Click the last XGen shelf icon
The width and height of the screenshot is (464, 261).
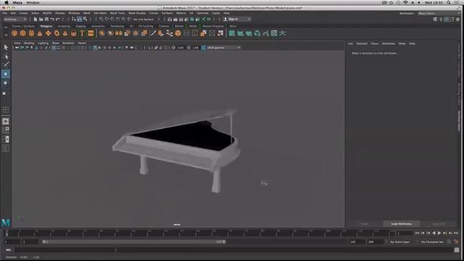[x=283, y=33]
